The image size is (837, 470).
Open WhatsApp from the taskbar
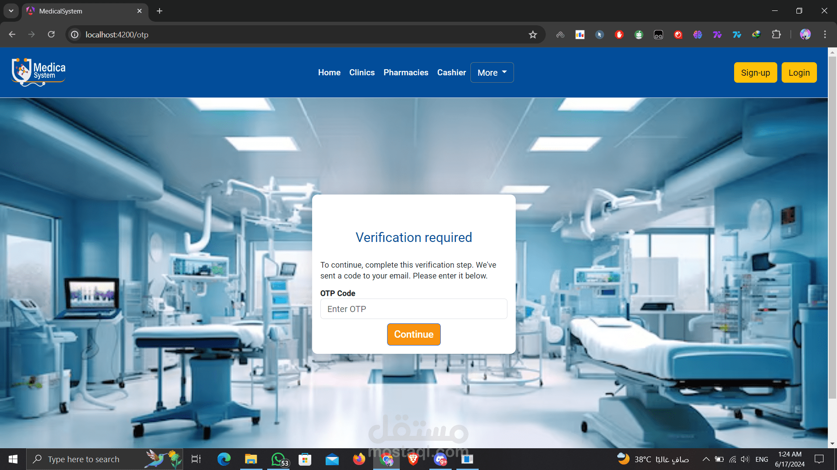pyautogui.click(x=279, y=459)
